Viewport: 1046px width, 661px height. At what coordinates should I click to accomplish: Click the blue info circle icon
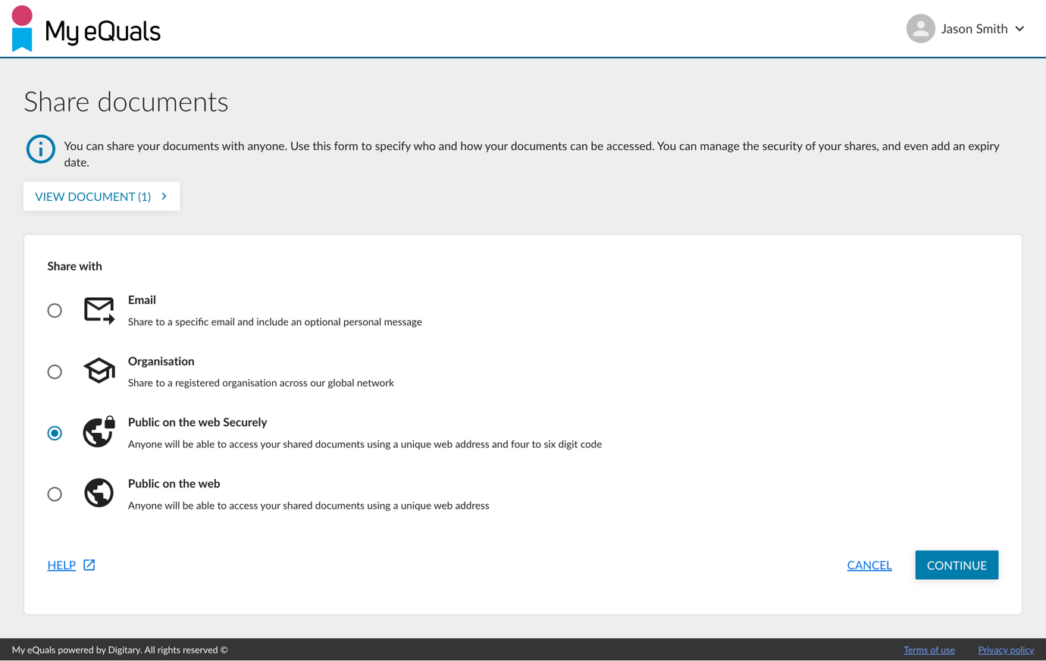coord(40,149)
